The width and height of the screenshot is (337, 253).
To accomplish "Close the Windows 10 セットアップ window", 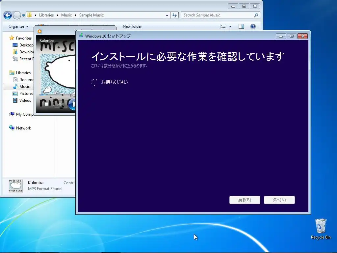I will (302, 36).
